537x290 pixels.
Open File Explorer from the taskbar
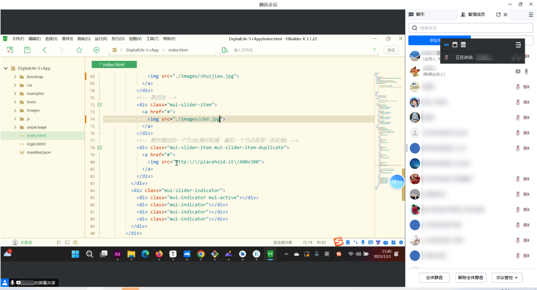pos(131,254)
